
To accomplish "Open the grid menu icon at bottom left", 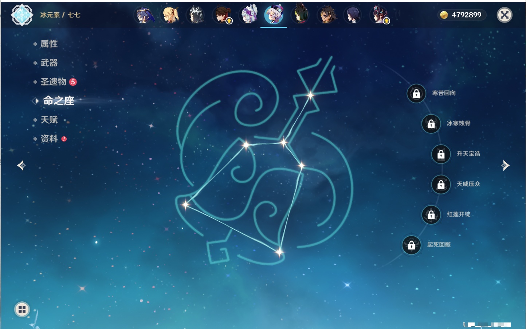I will [x=22, y=309].
